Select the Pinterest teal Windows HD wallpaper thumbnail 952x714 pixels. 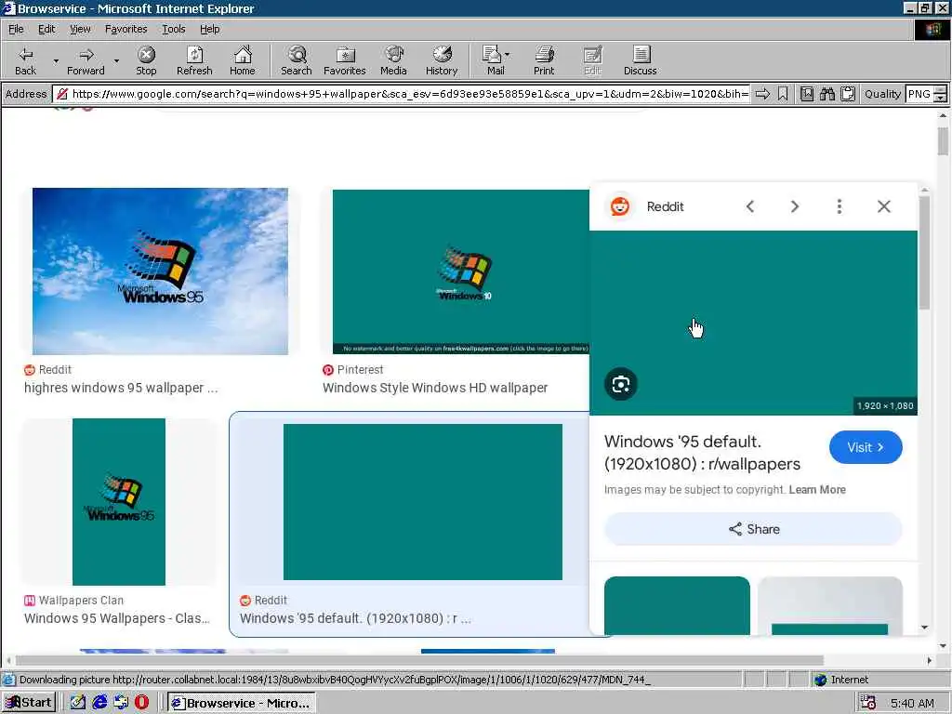pyautogui.click(x=461, y=271)
